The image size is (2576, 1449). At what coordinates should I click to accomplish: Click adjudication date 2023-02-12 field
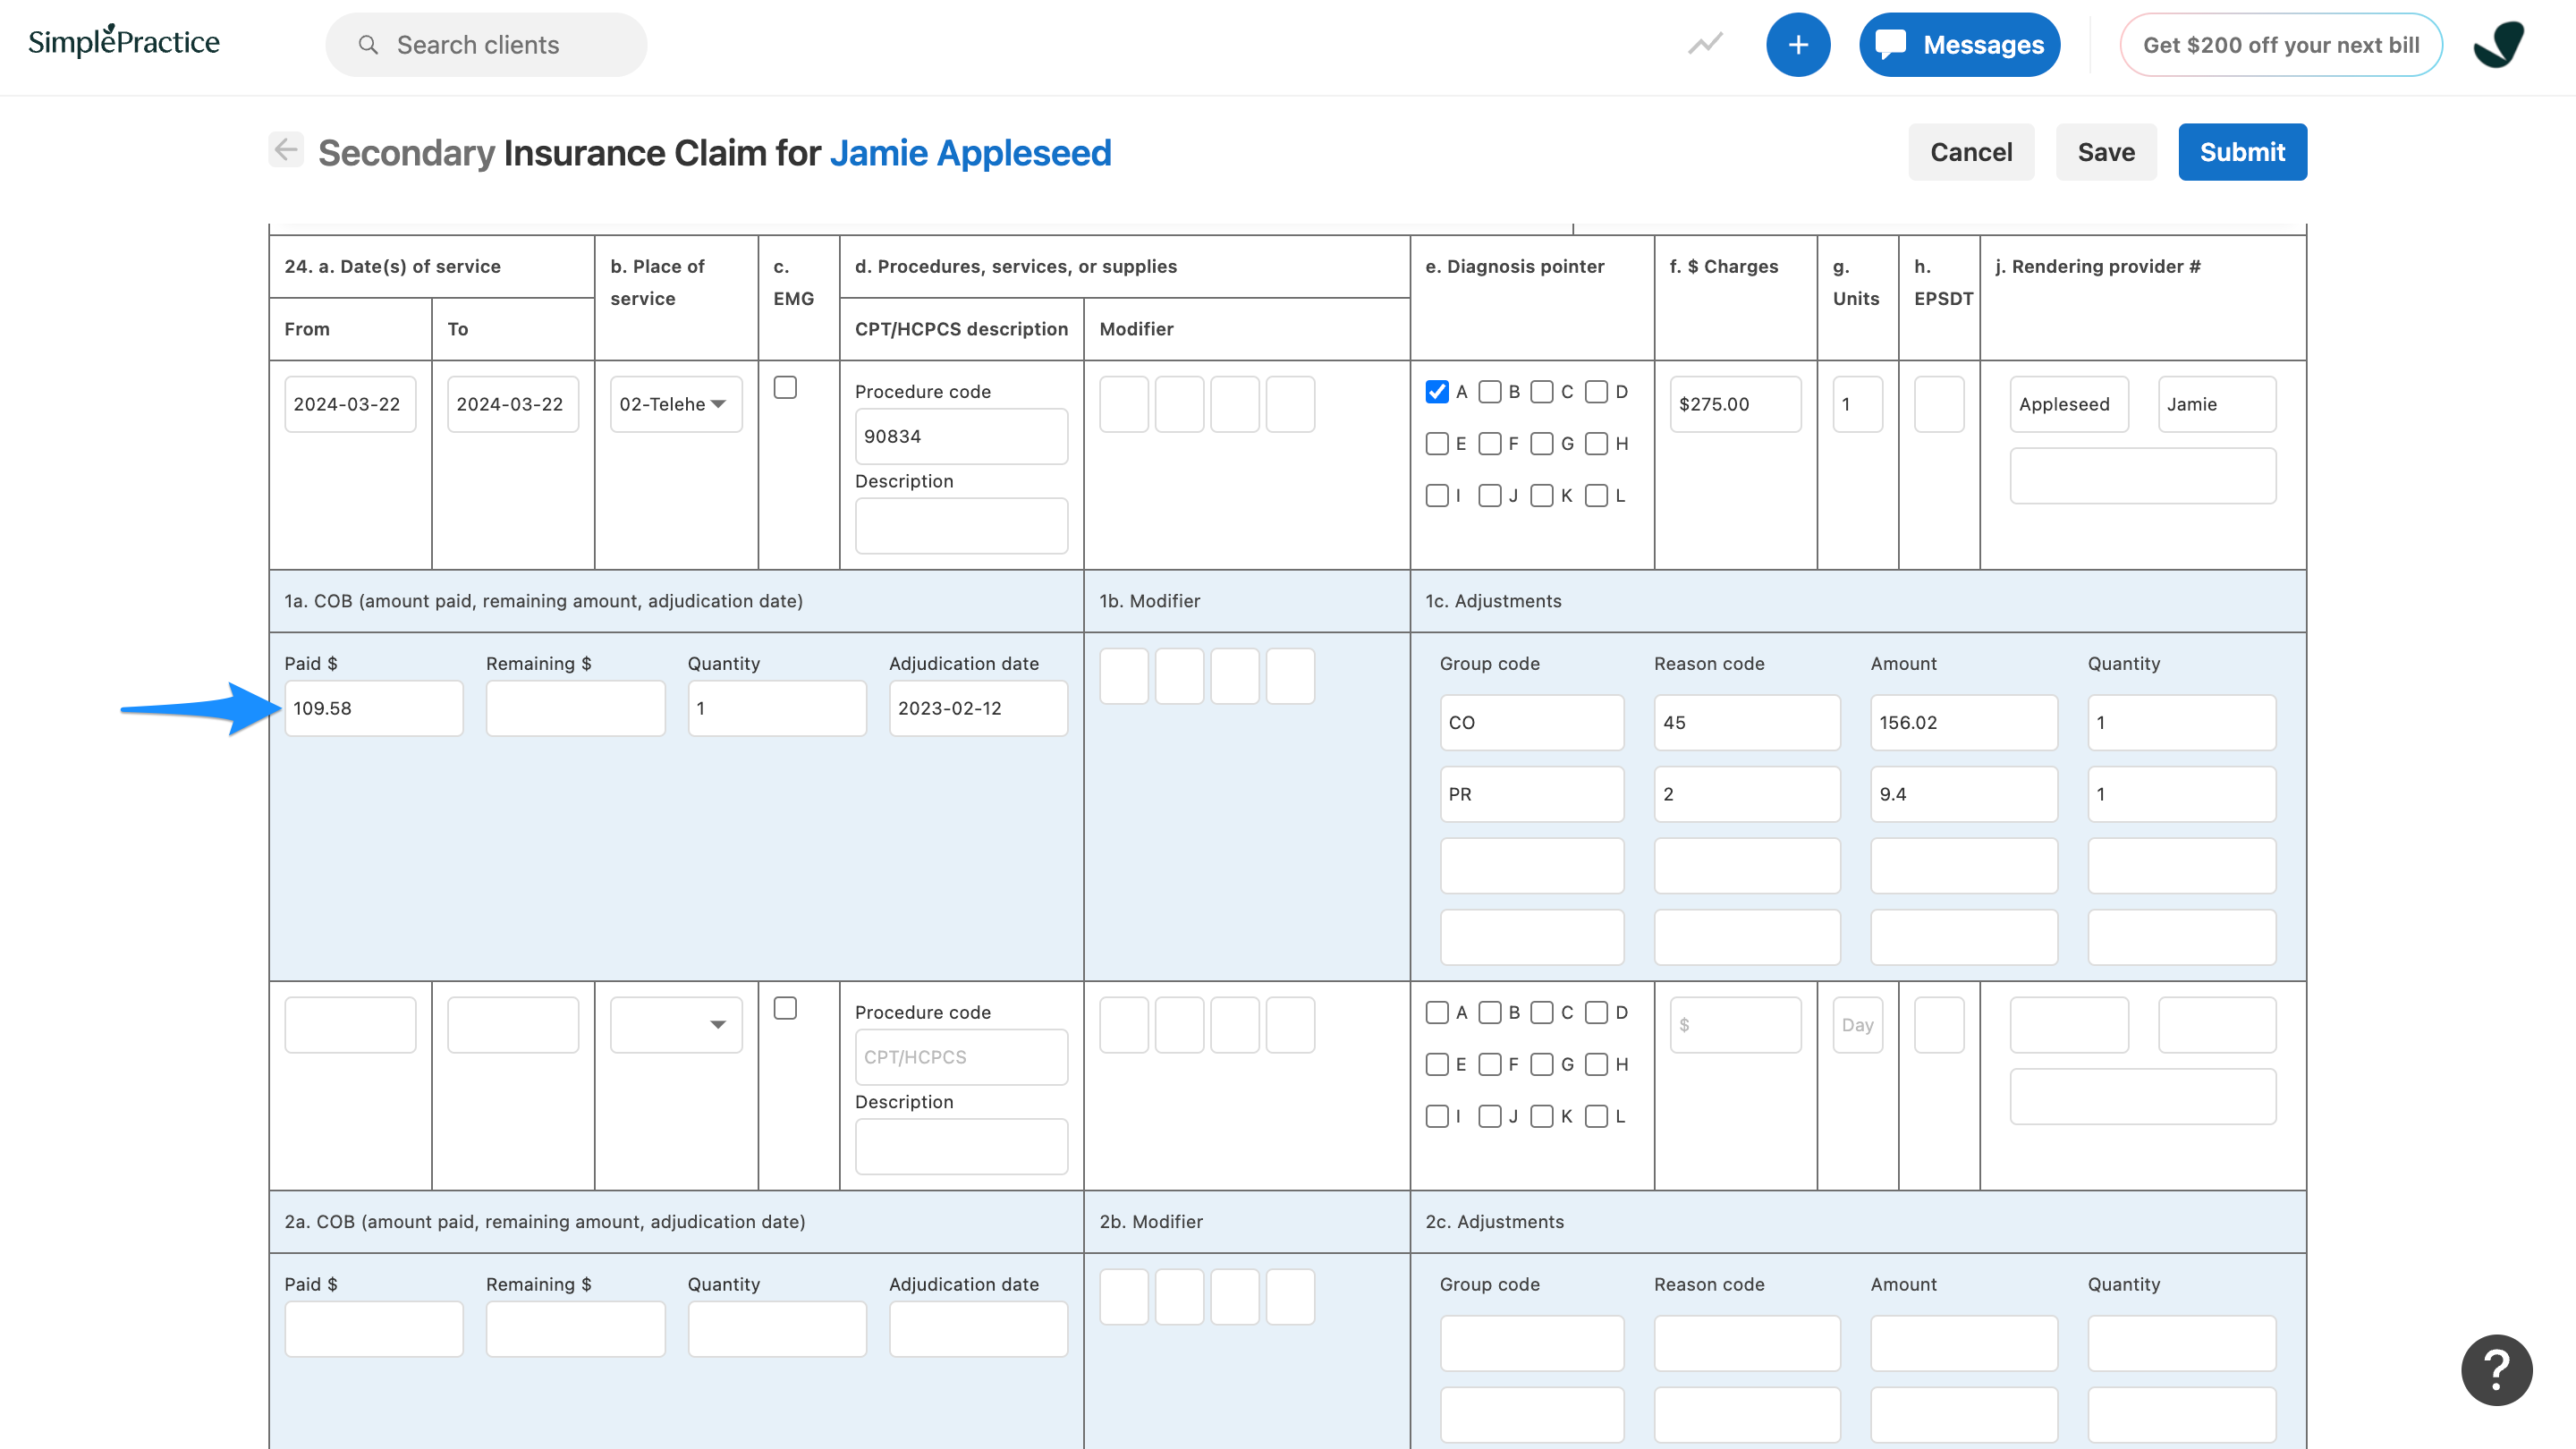pyautogui.click(x=978, y=708)
